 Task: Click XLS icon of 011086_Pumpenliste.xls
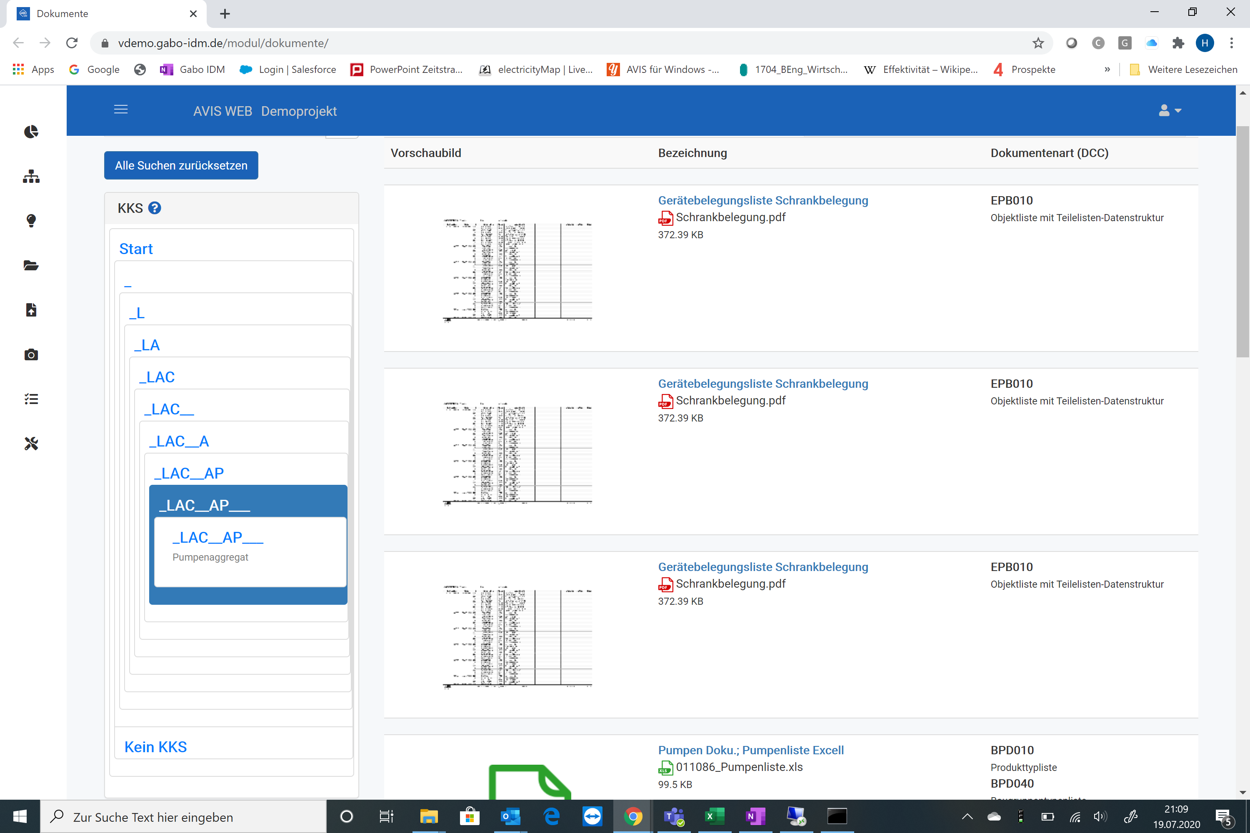coord(665,768)
